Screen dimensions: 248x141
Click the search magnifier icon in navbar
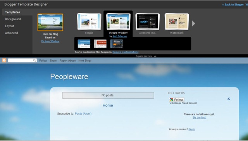point(34,61)
